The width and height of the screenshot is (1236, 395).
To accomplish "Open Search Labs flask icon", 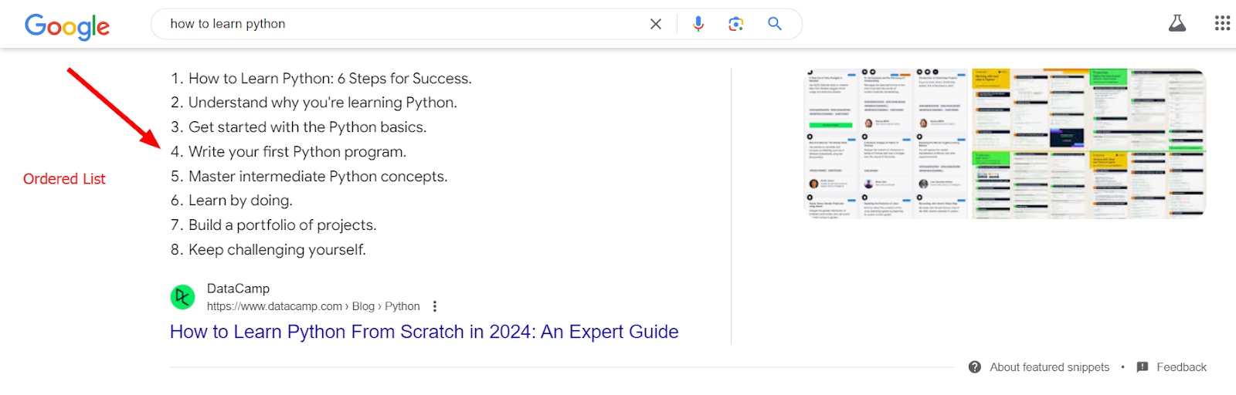I will tap(1177, 23).
